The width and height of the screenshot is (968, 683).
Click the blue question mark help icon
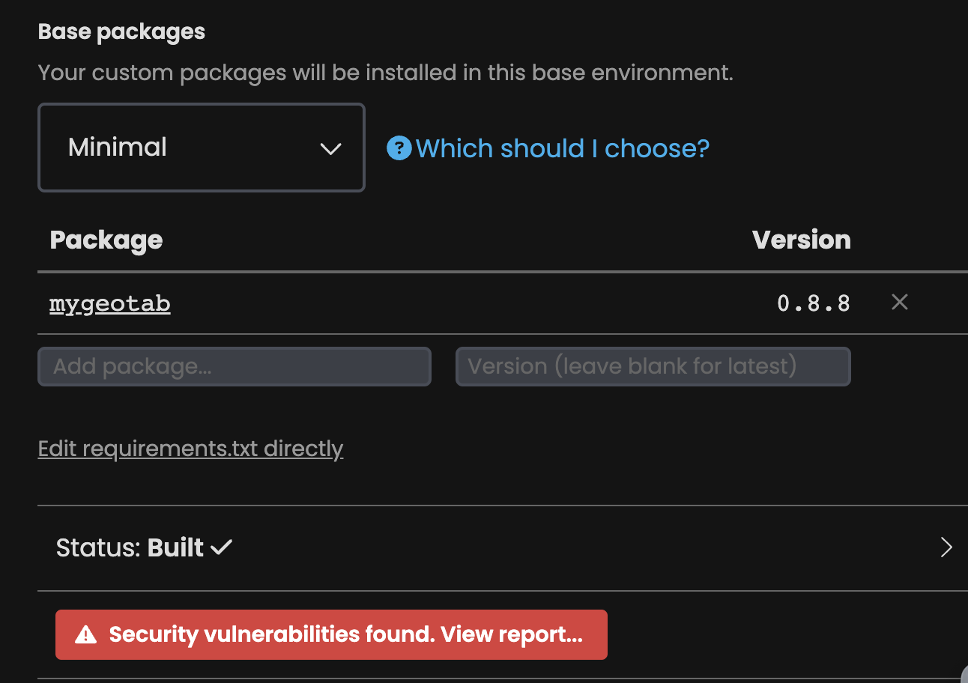(x=399, y=148)
